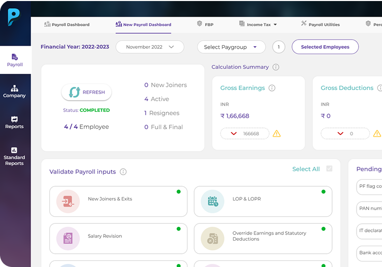Click the '0 Full & Final' count
Screen dimensions: 382x267
pos(164,127)
